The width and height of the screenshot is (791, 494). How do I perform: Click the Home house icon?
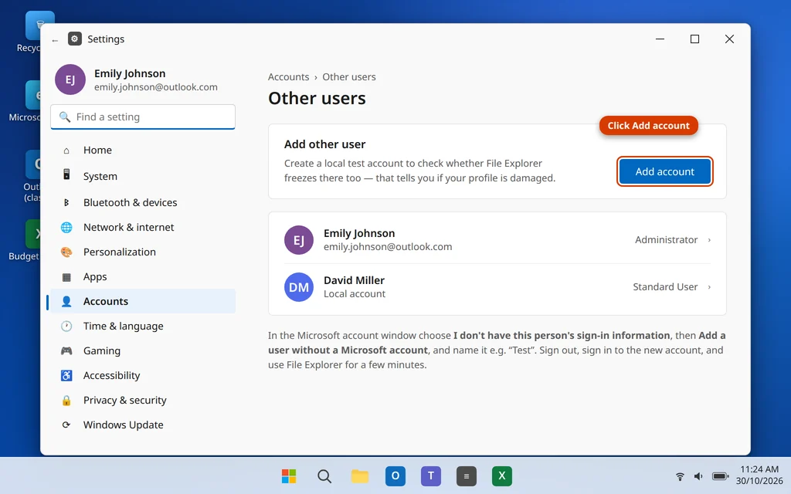tap(66, 151)
